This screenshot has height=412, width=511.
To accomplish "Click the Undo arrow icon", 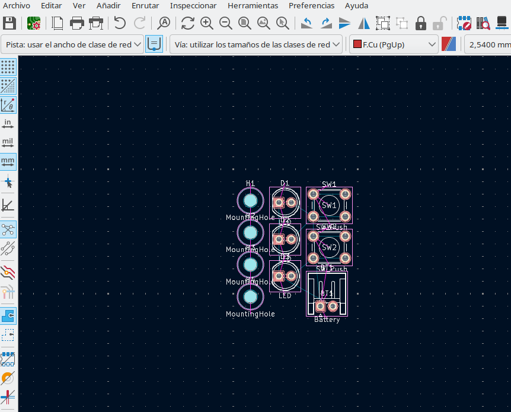I will pyautogui.click(x=120, y=24).
